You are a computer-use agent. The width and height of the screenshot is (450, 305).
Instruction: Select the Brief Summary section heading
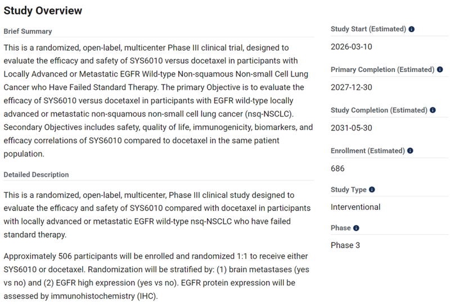(28, 32)
